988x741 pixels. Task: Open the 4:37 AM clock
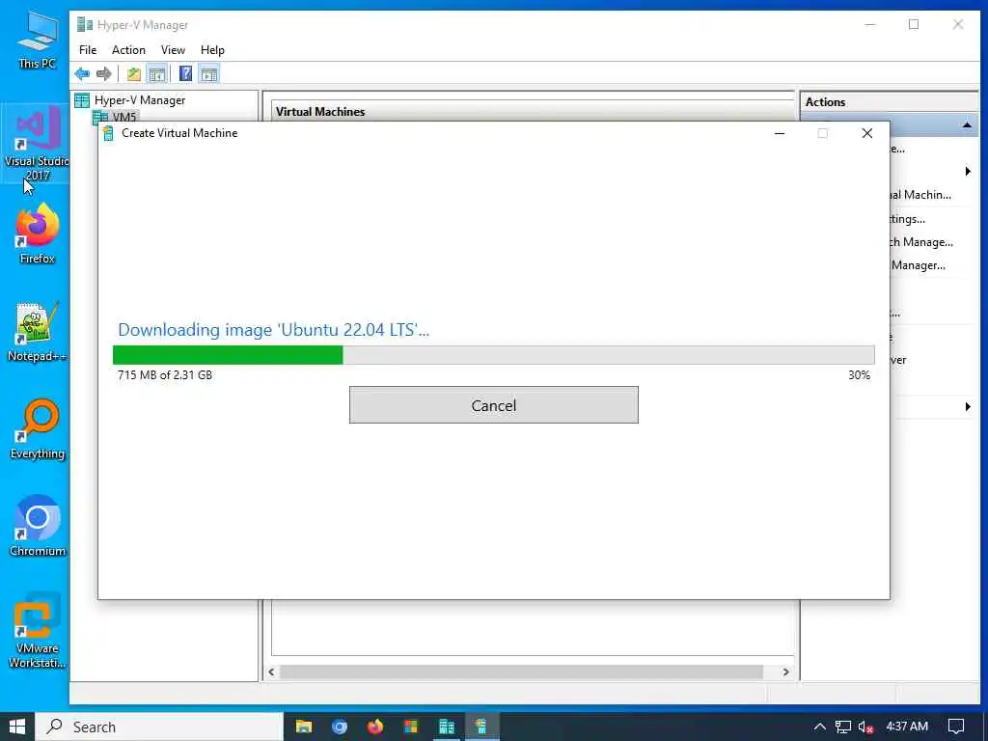(x=907, y=727)
